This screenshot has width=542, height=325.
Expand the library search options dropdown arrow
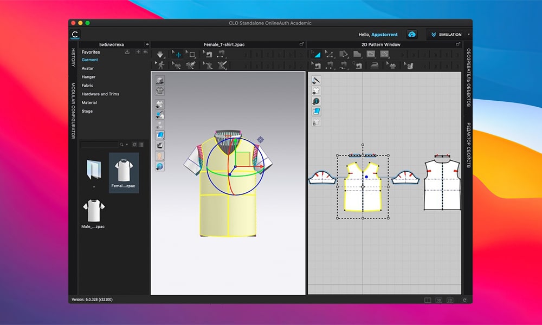127,145
